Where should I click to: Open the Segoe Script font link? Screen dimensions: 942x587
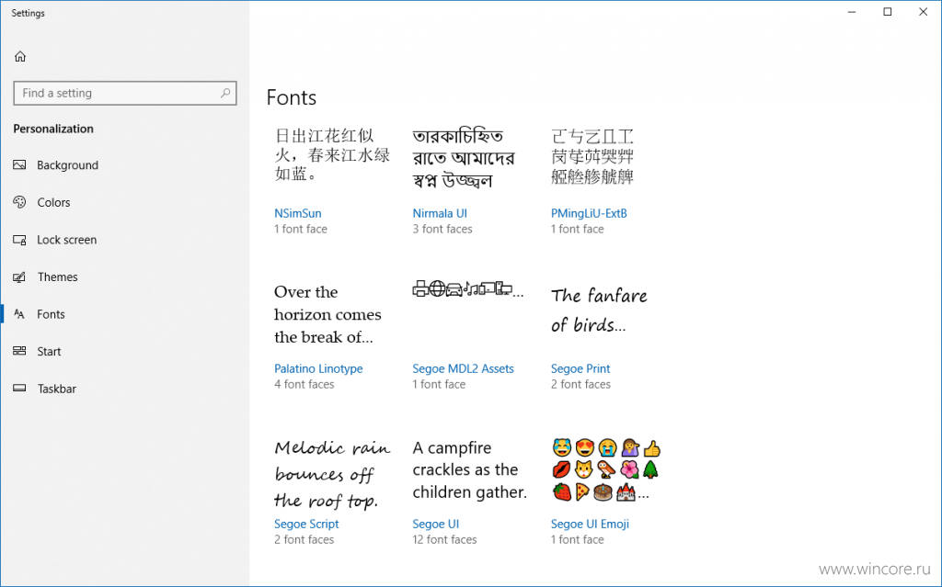(x=306, y=524)
